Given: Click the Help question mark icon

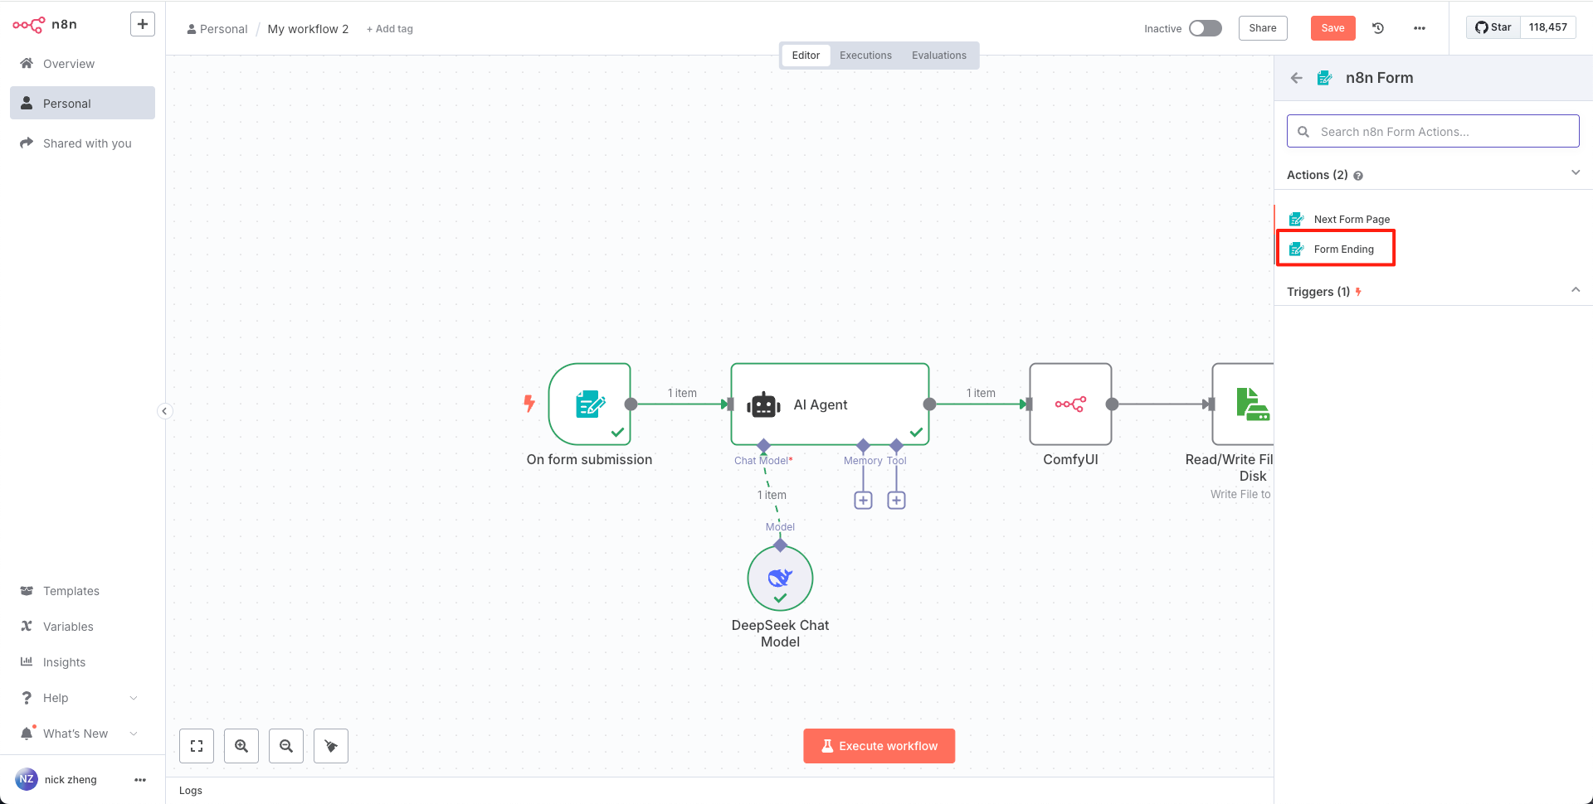Looking at the screenshot, I should point(27,698).
